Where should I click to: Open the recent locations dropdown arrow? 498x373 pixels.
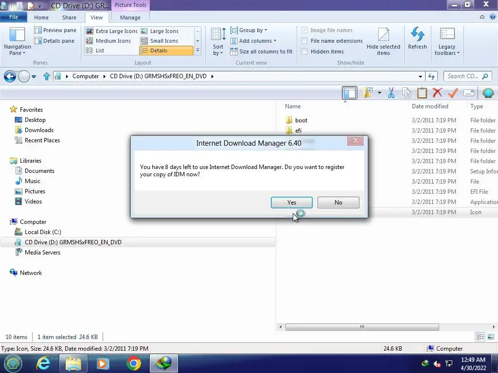click(x=34, y=76)
